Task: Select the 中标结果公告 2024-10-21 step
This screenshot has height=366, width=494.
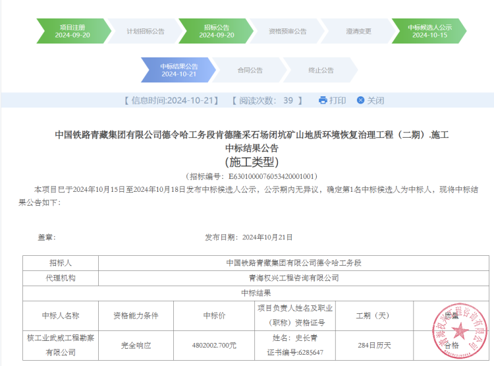Action: [x=178, y=70]
